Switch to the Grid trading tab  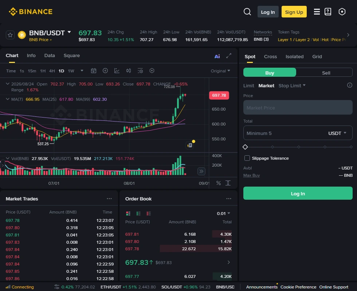coord(317,57)
